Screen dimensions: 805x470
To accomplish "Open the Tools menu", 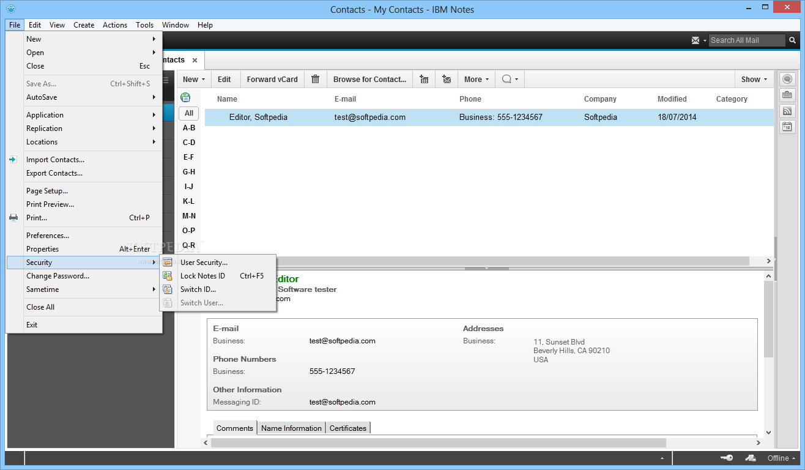I will click(x=145, y=25).
